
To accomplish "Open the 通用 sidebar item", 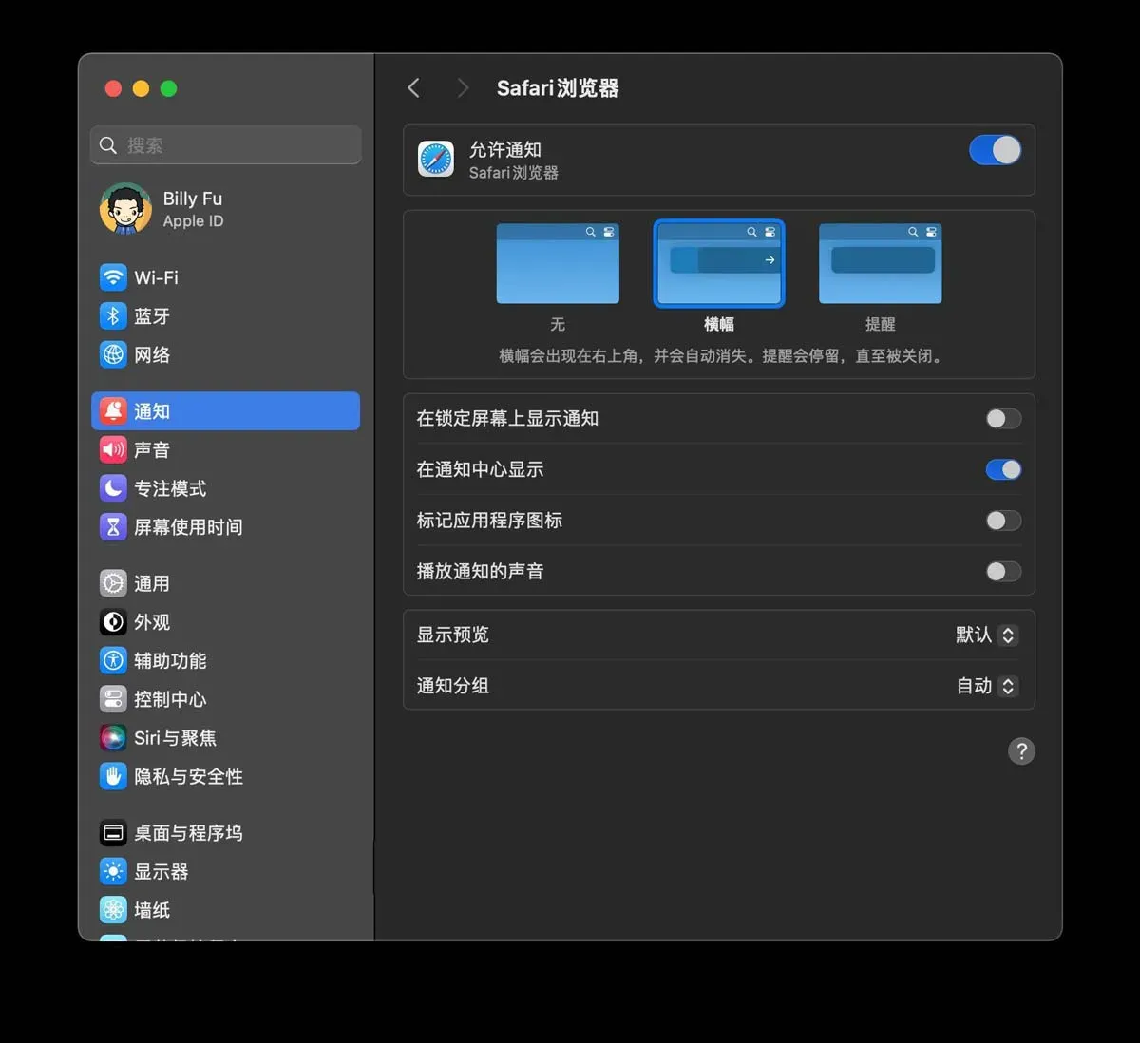I will point(226,583).
